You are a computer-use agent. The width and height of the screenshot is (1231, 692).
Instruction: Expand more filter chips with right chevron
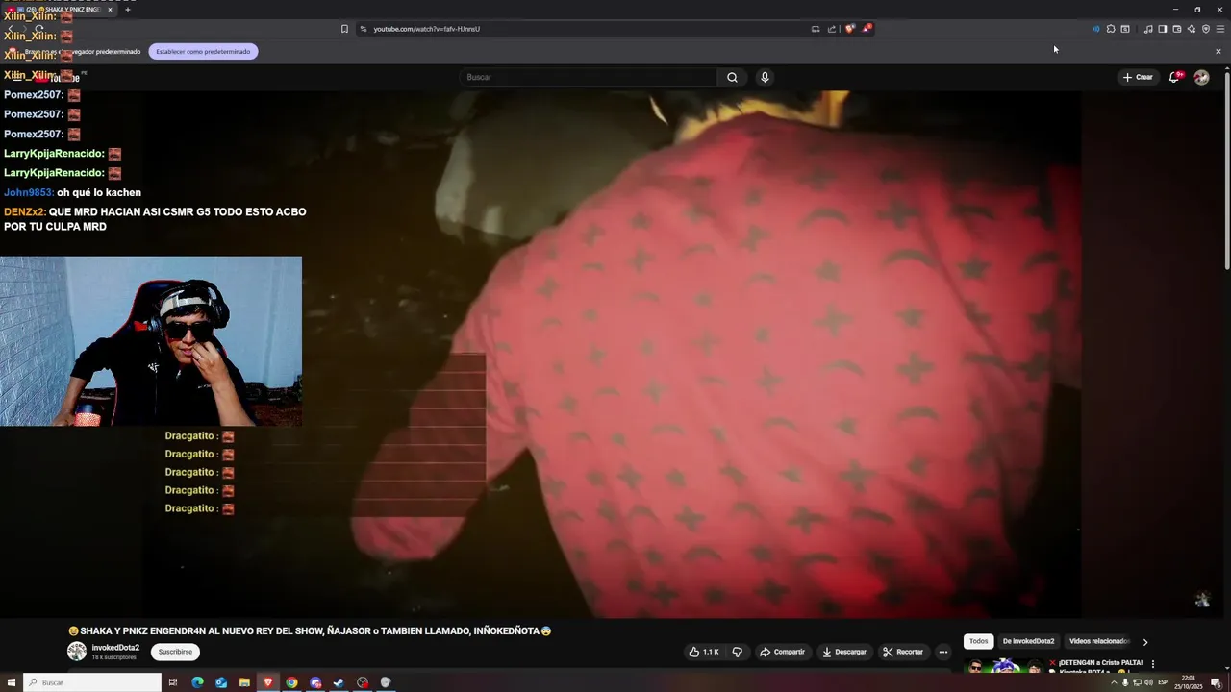coord(1144,642)
